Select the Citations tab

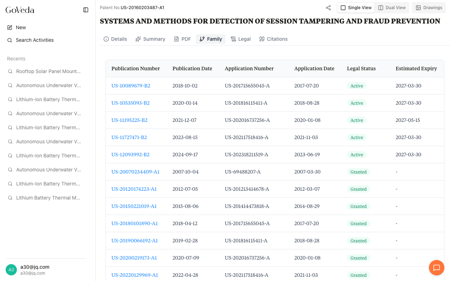pos(273,39)
